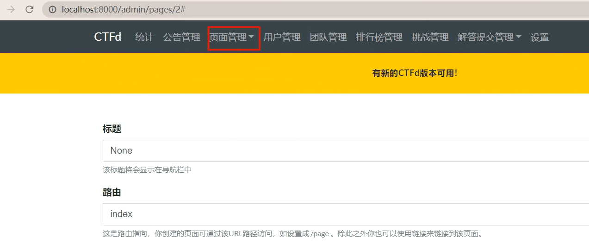Click the 有新的CTFd版本可用 update notice
This screenshot has height=244, width=589.
(x=415, y=73)
